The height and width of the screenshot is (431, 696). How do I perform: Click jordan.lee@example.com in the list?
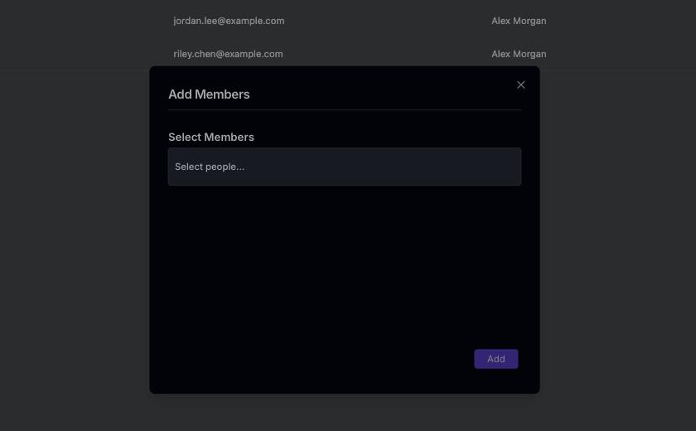coord(229,21)
